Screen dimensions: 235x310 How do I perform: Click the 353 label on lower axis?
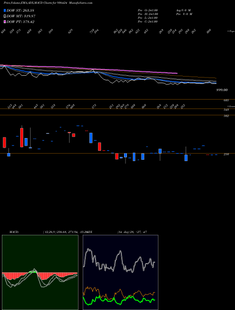pyautogui.click(x=53, y=107)
